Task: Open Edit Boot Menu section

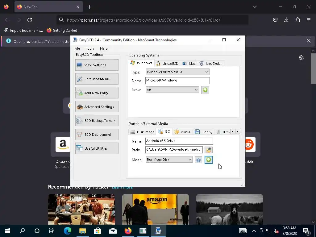Action: coord(97,79)
